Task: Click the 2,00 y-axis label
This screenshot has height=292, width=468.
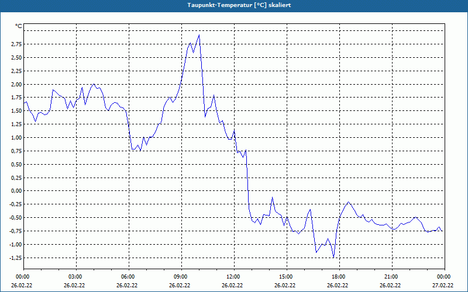Action: click(16, 84)
